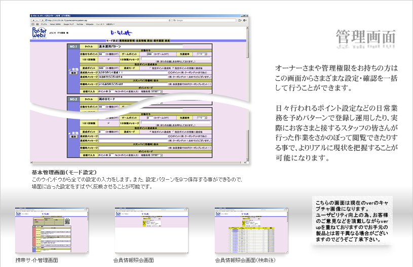Toggle the 有効 checkbox for NO.1 pattern

69,69
